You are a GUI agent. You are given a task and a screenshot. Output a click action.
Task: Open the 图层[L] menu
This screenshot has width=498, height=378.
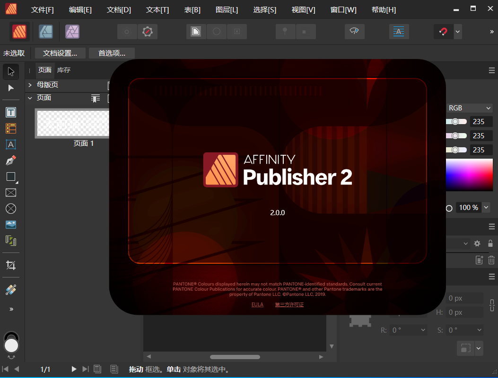click(227, 10)
